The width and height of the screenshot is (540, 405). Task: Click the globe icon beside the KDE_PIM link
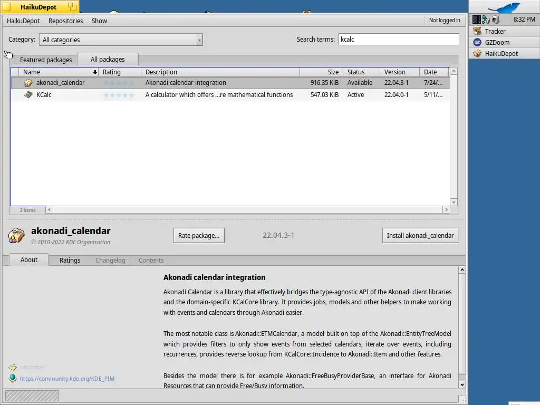coord(13,379)
